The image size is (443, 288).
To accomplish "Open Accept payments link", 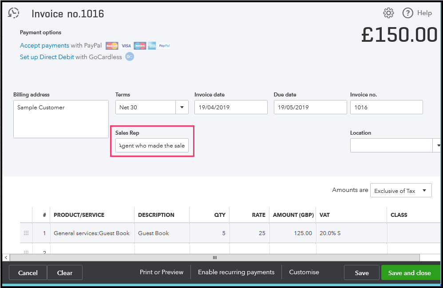I will pos(44,45).
